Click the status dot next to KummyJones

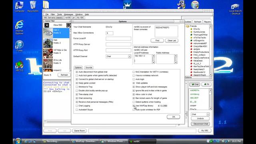(191, 32)
